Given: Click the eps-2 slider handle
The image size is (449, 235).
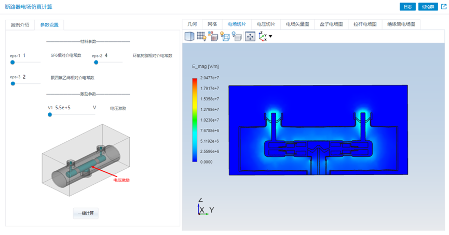Looking at the screenshot, I should click(x=96, y=62).
